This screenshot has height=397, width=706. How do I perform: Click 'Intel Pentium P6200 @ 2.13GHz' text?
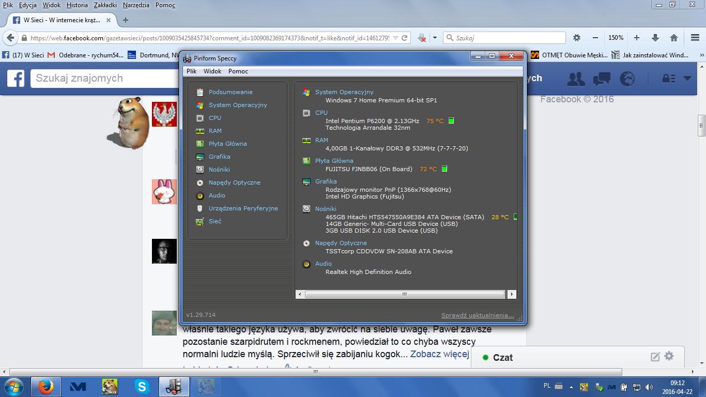coord(372,121)
